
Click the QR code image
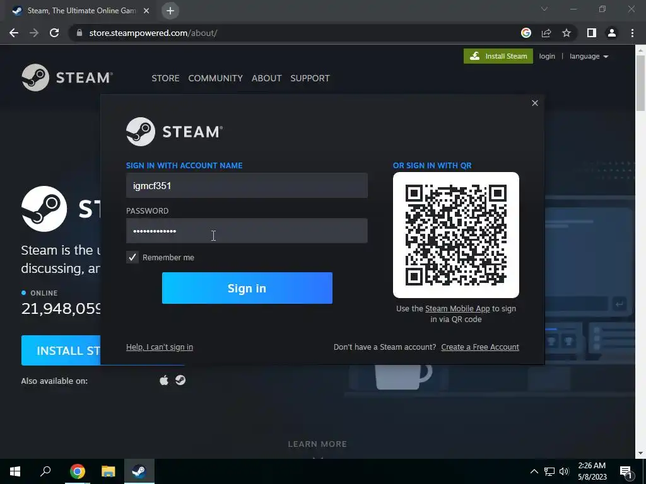456,235
